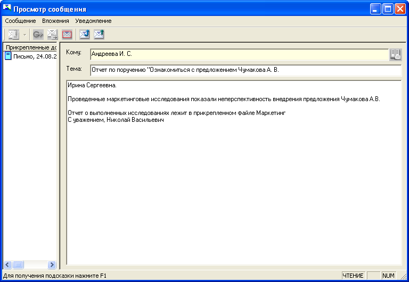This screenshot has width=409, height=282.
Task: Click the Кому label
Action: pos(74,52)
